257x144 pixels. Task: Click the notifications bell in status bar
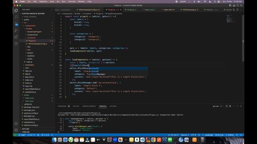(x=241, y=135)
